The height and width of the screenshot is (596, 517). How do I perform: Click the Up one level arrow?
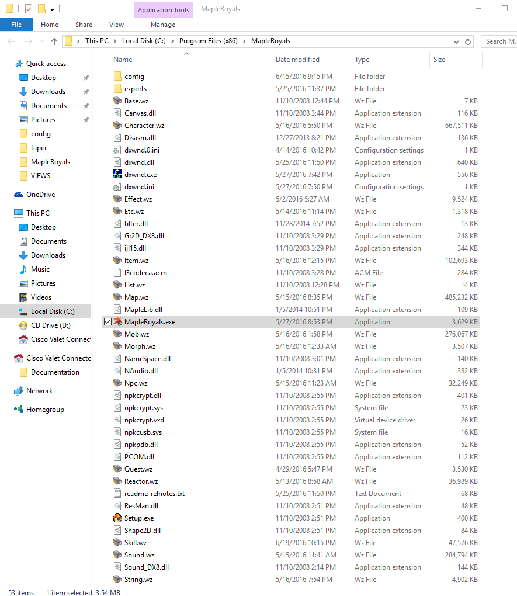(54, 41)
